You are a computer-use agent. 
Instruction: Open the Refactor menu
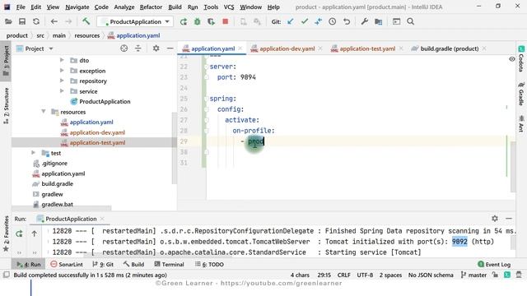coord(151,7)
